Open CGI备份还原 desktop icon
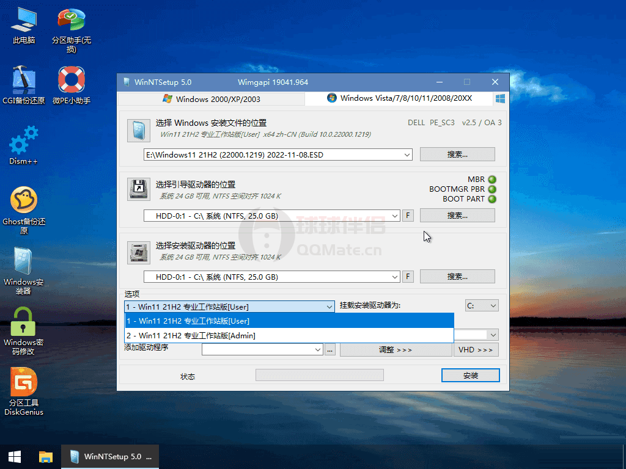Viewport: 626px width, 469px height. coord(24,84)
